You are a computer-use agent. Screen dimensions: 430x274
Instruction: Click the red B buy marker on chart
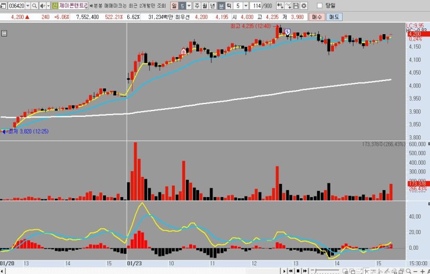(183, 51)
